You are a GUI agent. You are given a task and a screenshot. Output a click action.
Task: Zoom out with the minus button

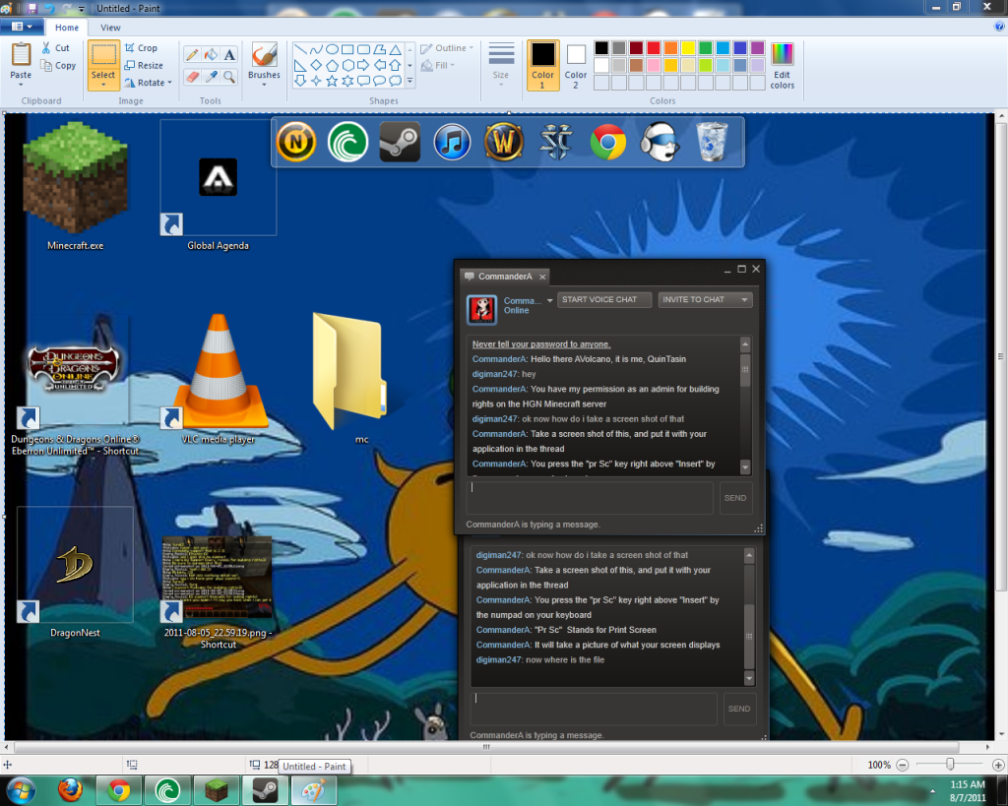902,765
